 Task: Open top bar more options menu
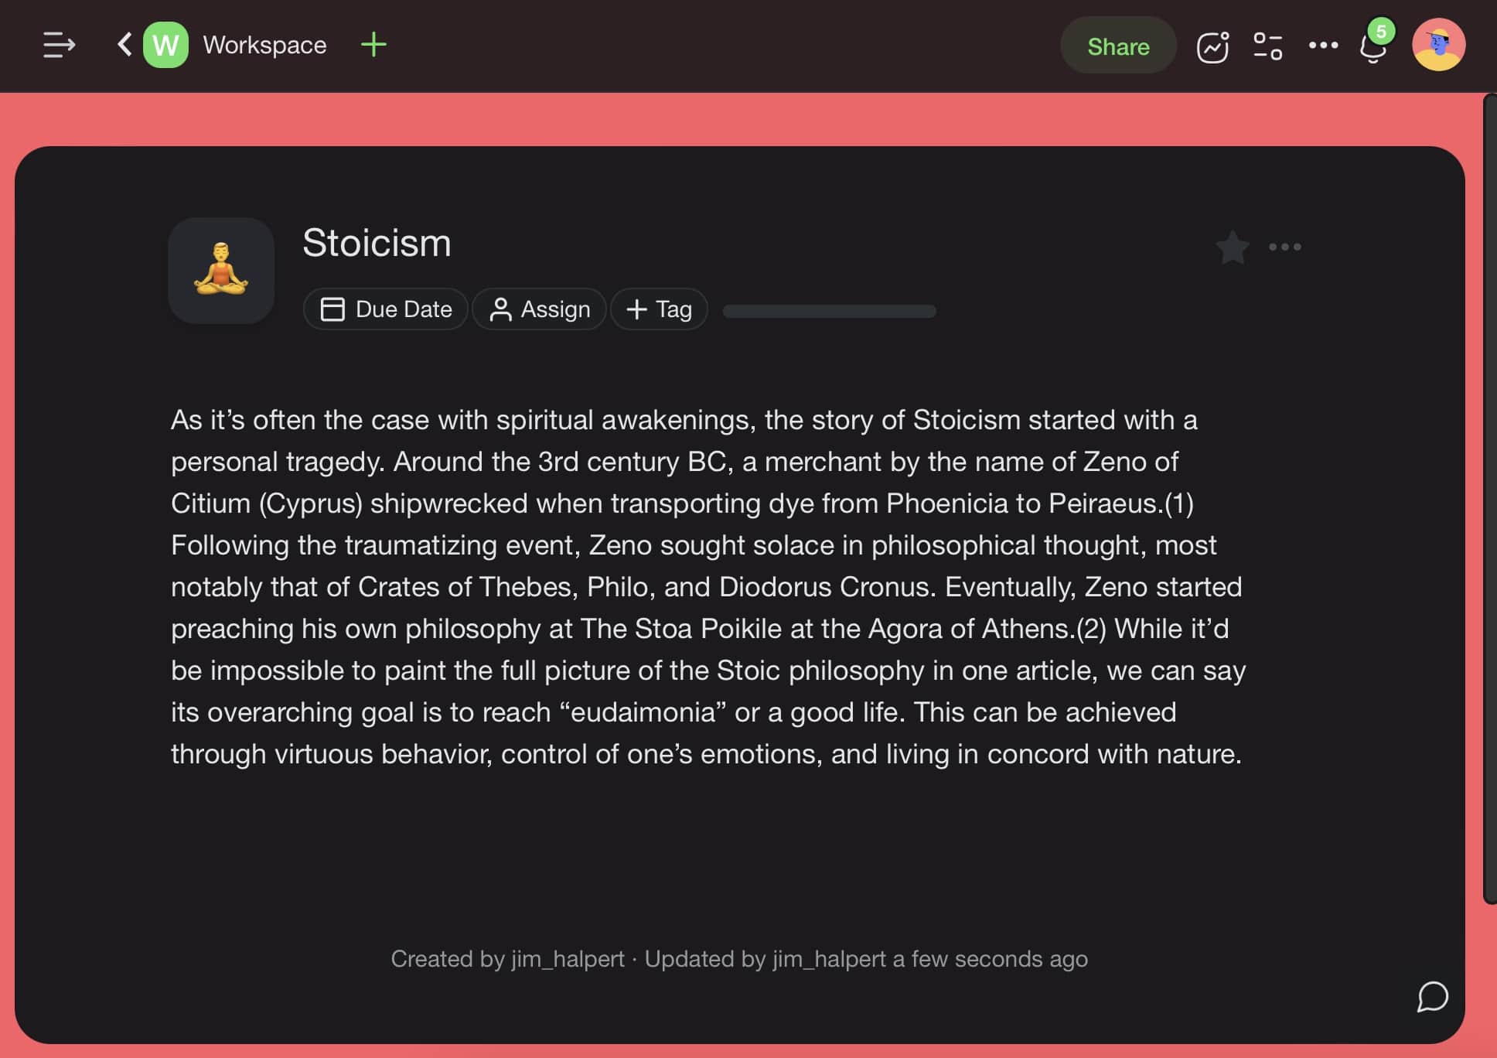pyautogui.click(x=1323, y=46)
